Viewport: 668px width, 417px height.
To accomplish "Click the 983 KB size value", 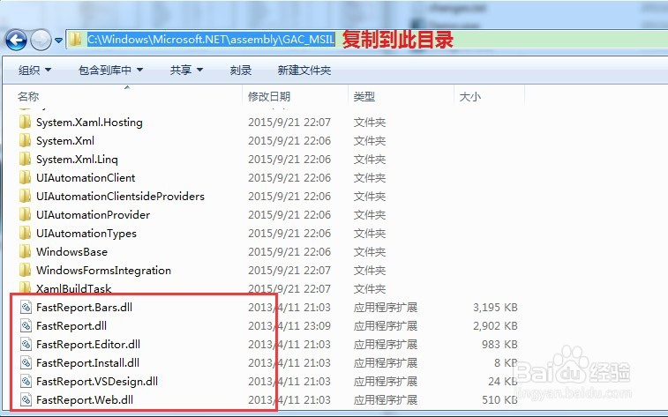I will point(499,344).
